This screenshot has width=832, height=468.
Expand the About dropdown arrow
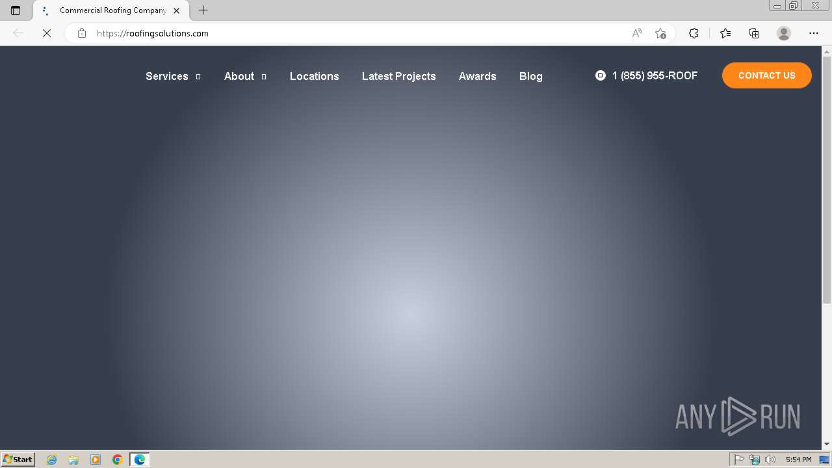264,77
